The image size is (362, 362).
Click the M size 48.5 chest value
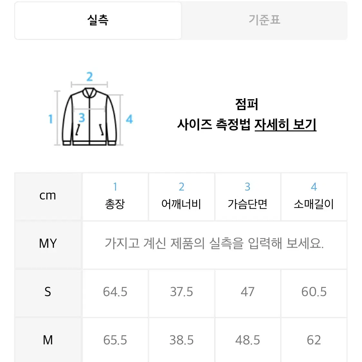pos(248,340)
